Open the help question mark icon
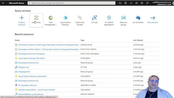This screenshot has height=98, width=174. [142, 3]
